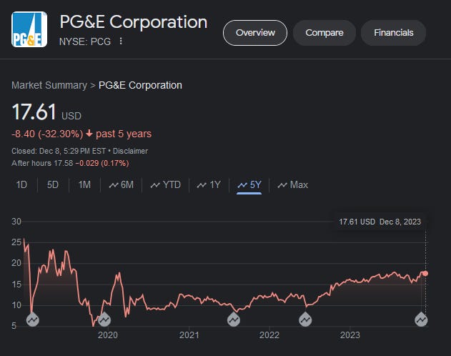Select the event marker between 2021 and 2022
Viewport: 451px width, 356px height.
234,320
